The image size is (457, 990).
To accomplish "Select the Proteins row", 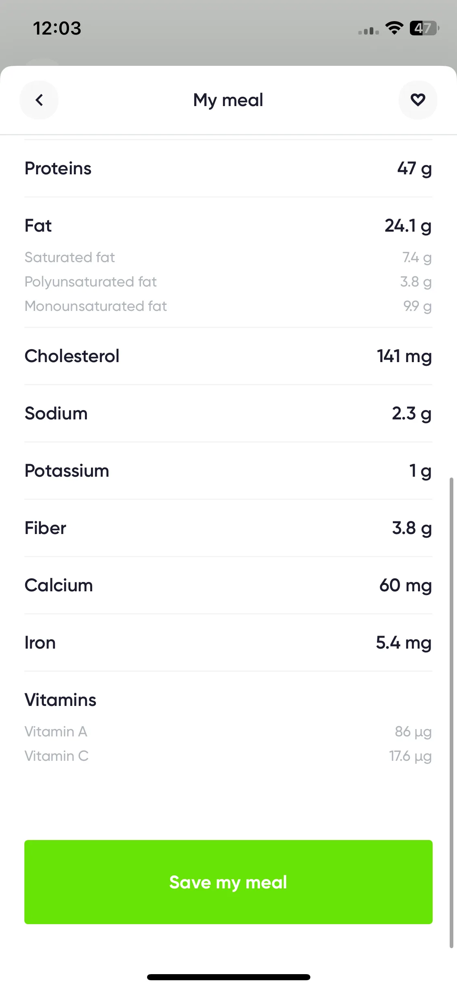I will (x=228, y=169).
